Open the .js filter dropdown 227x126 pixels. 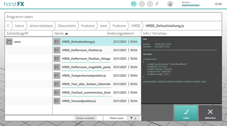(133, 118)
